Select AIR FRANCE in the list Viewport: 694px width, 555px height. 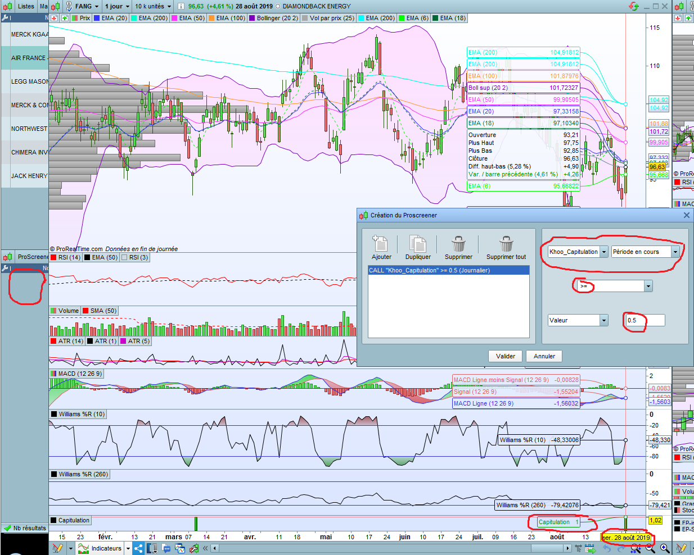tap(25, 58)
